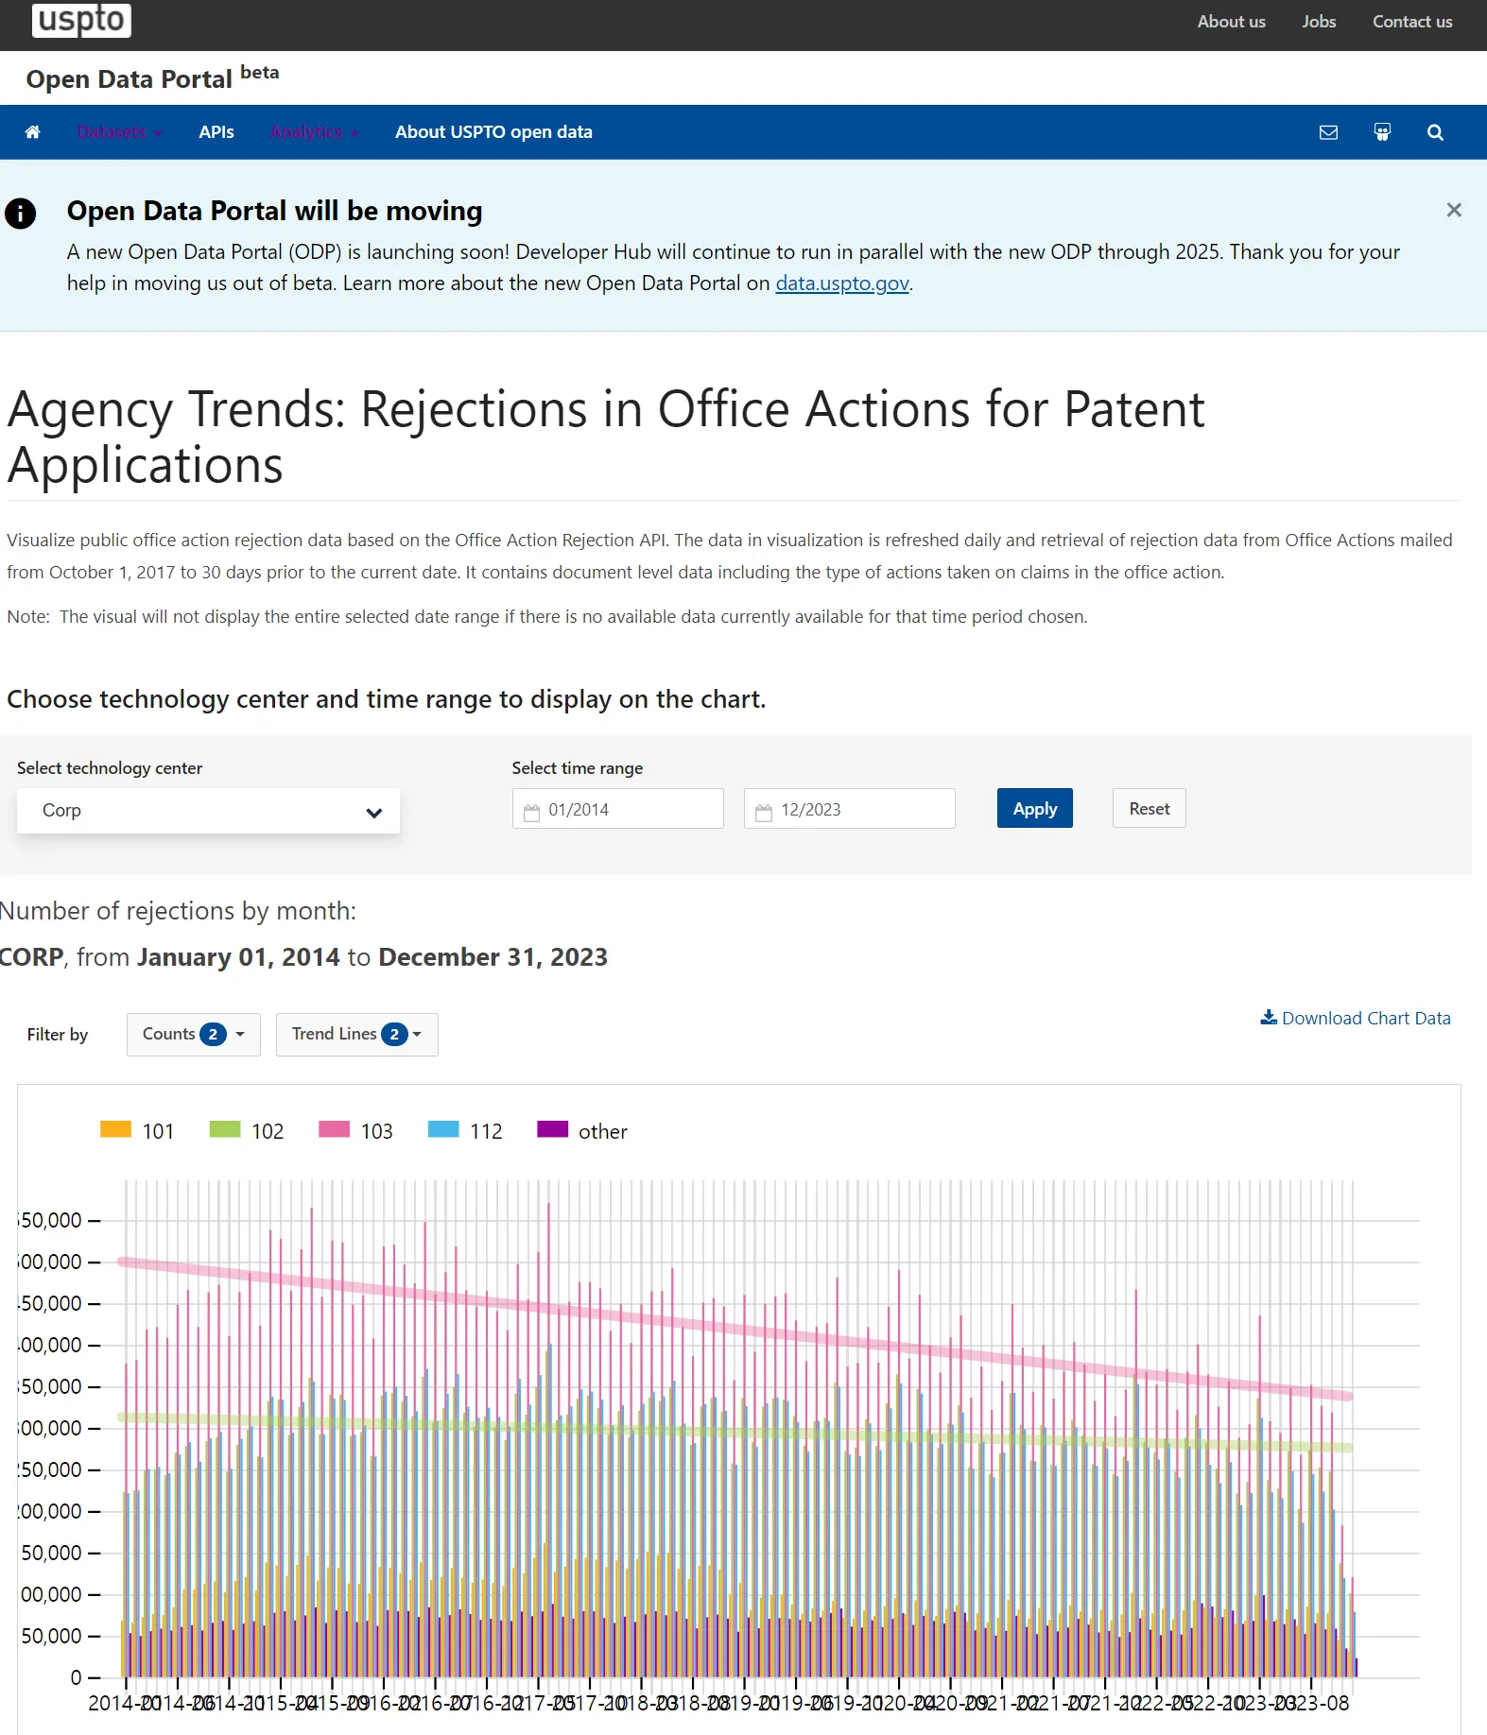This screenshot has height=1735, width=1487.
Task: Toggle the 103 series in chart legend
Action: tap(355, 1130)
